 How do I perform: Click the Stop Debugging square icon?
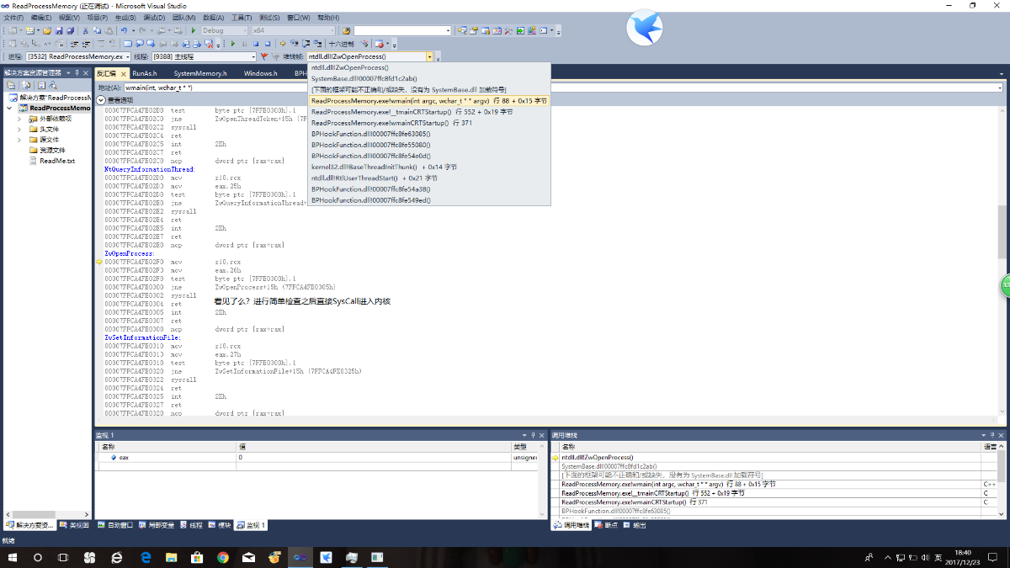pyautogui.click(x=256, y=44)
